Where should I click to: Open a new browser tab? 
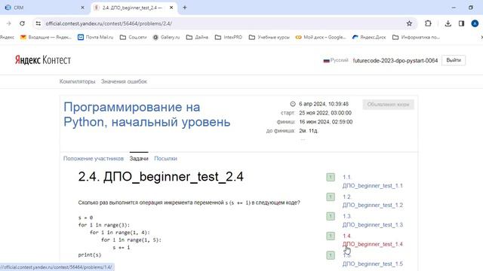[x=185, y=8]
